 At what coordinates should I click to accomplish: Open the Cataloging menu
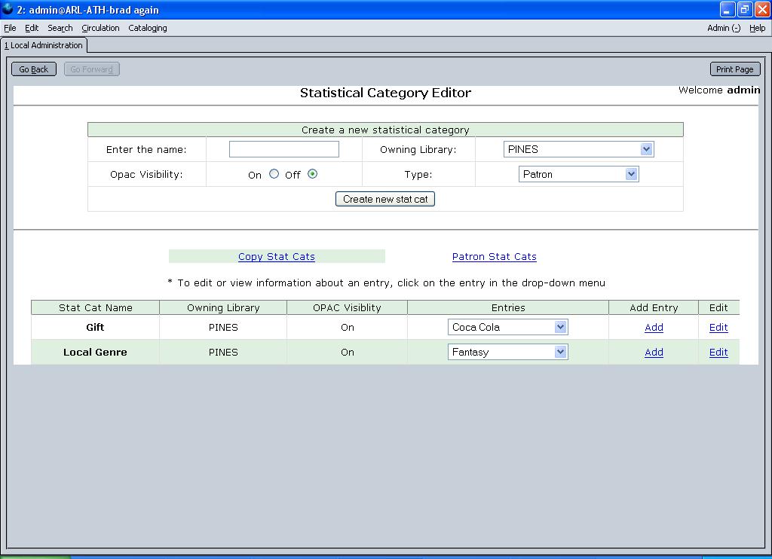148,28
